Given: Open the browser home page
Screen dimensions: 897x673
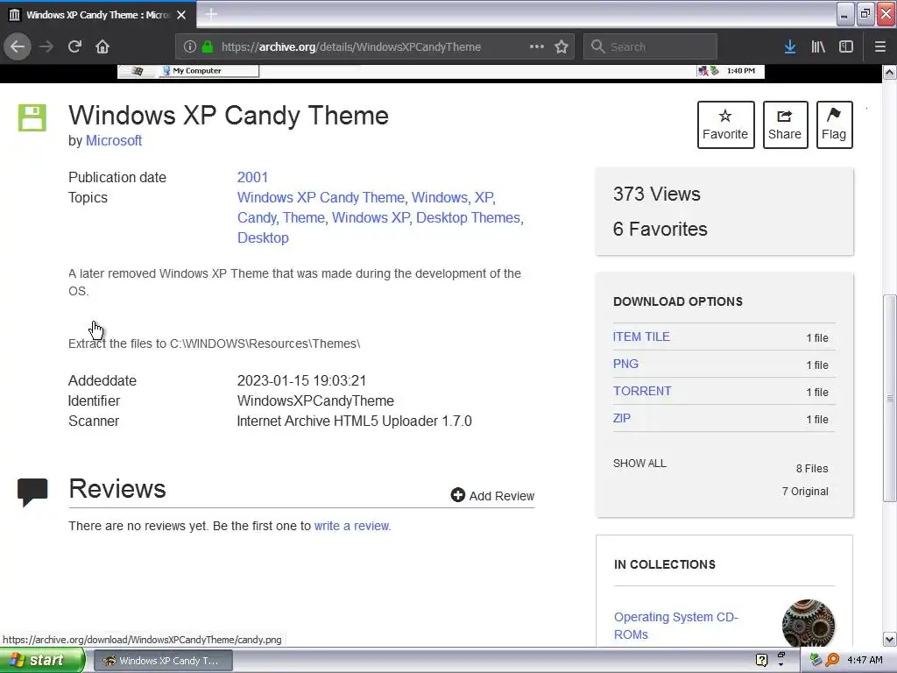Looking at the screenshot, I should [102, 46].
